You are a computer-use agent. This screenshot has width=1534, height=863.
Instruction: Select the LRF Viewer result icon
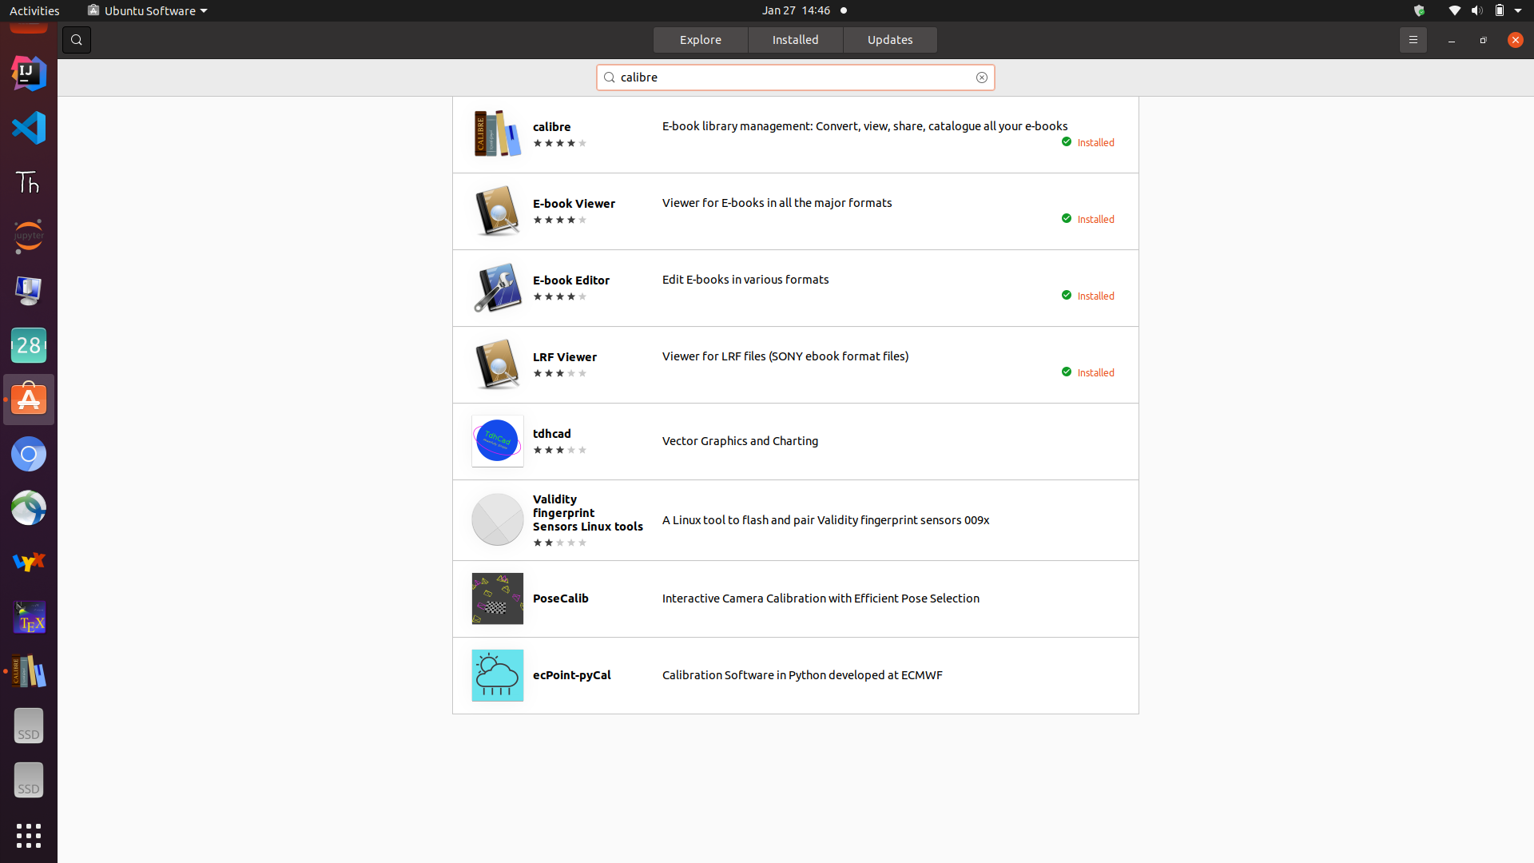(497, 364)
